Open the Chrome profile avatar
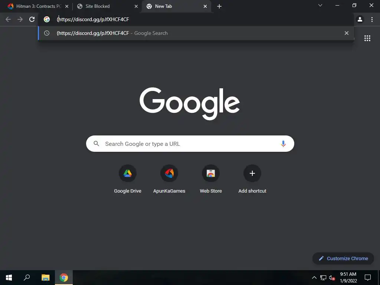Viewport: 380px width, 285px height. pyautogui.click(x=360, y=19)
